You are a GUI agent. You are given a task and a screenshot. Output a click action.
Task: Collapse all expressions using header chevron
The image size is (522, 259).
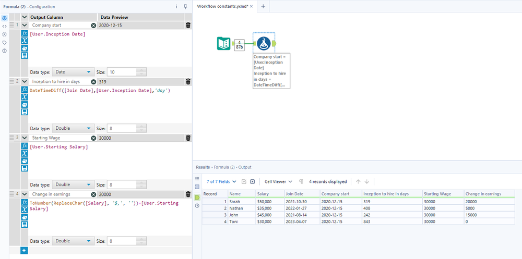[25, 17]
